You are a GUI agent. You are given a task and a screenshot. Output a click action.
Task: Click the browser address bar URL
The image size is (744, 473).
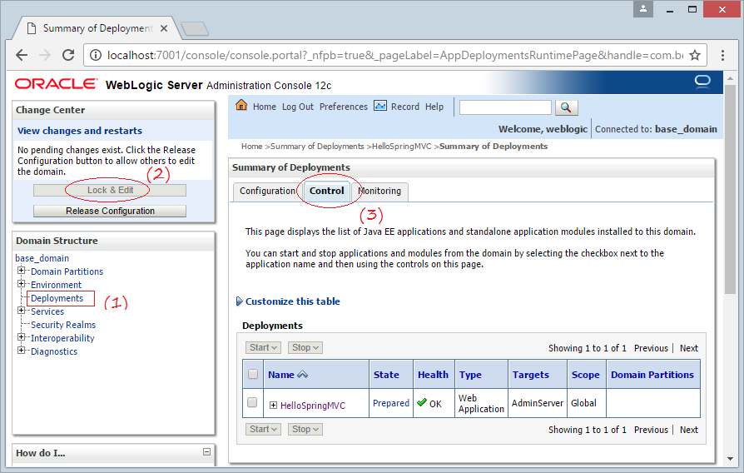point(394,56)
